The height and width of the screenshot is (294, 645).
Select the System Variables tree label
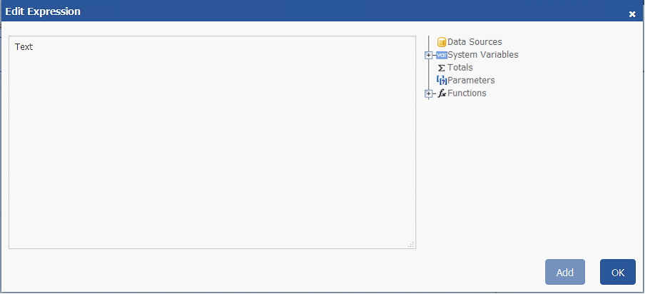click(482, 55)
